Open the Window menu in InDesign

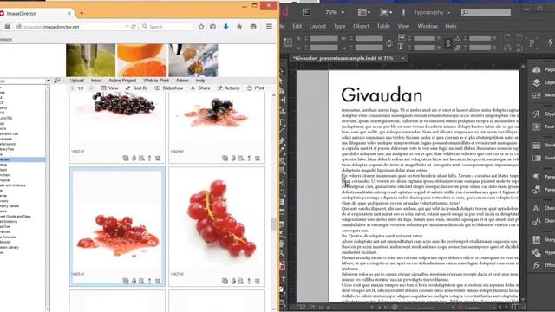[x=428, y=26]
